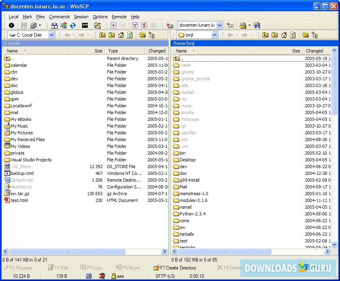Click F7 Create Directory button
This screenshot has width=340, height=281.
click(175, 268)
